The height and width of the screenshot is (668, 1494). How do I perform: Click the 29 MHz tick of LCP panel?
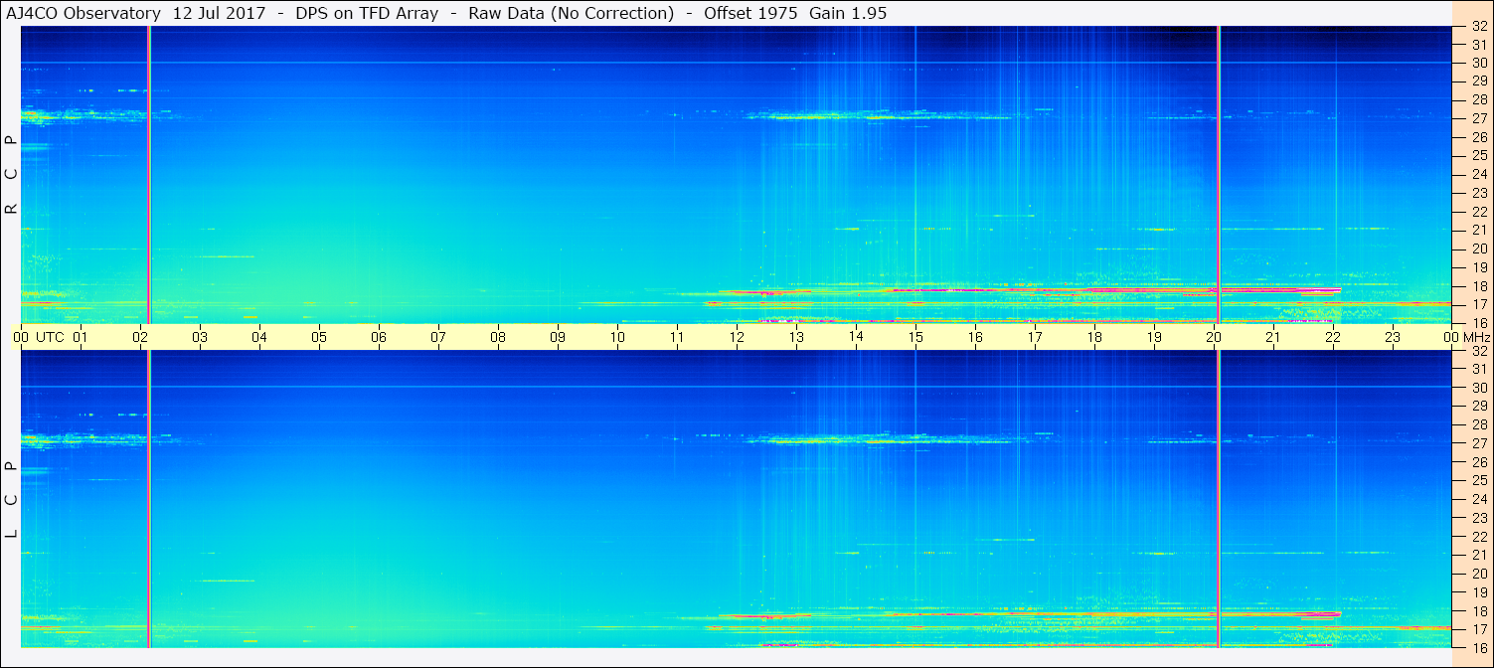click(1478, 406)
